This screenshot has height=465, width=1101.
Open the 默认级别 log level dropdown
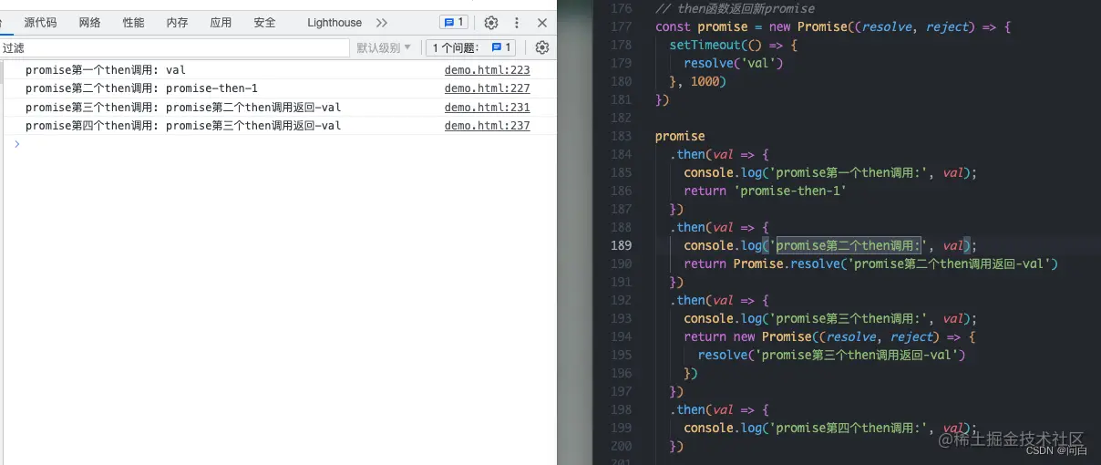(x=384, y=47)
